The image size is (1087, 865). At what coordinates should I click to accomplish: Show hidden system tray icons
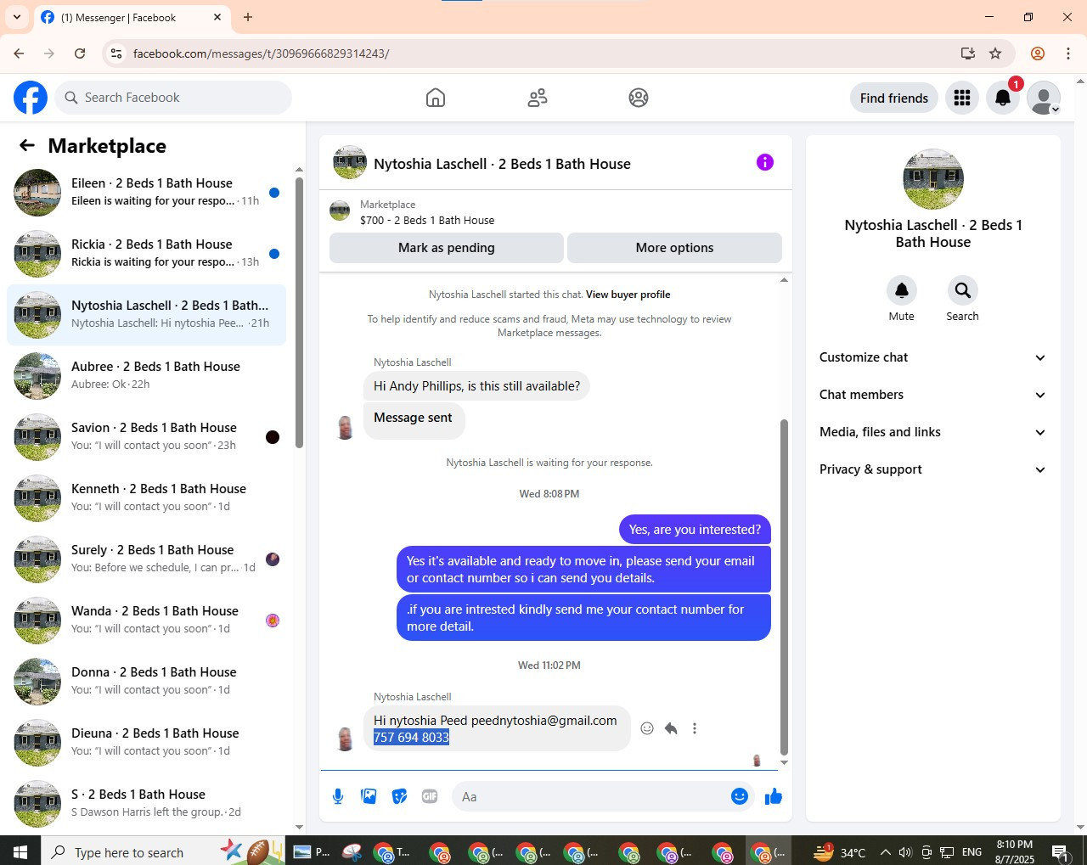[885, 852]
